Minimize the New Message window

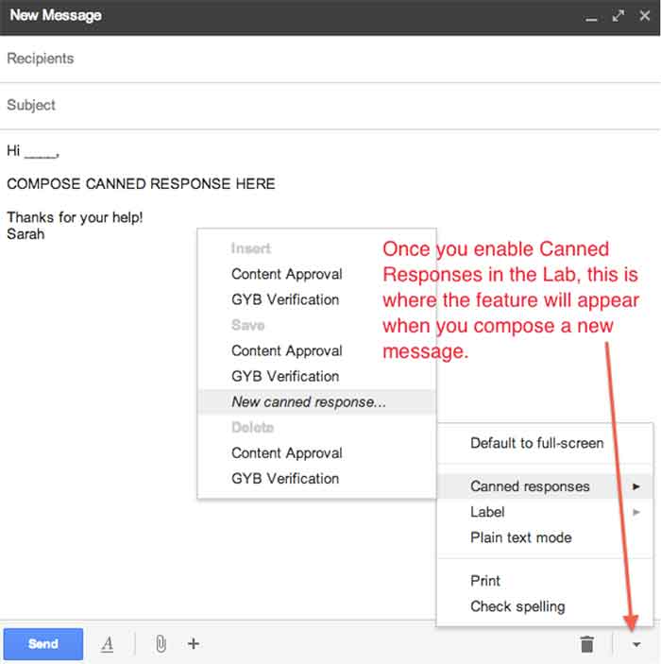pos(592,16)
